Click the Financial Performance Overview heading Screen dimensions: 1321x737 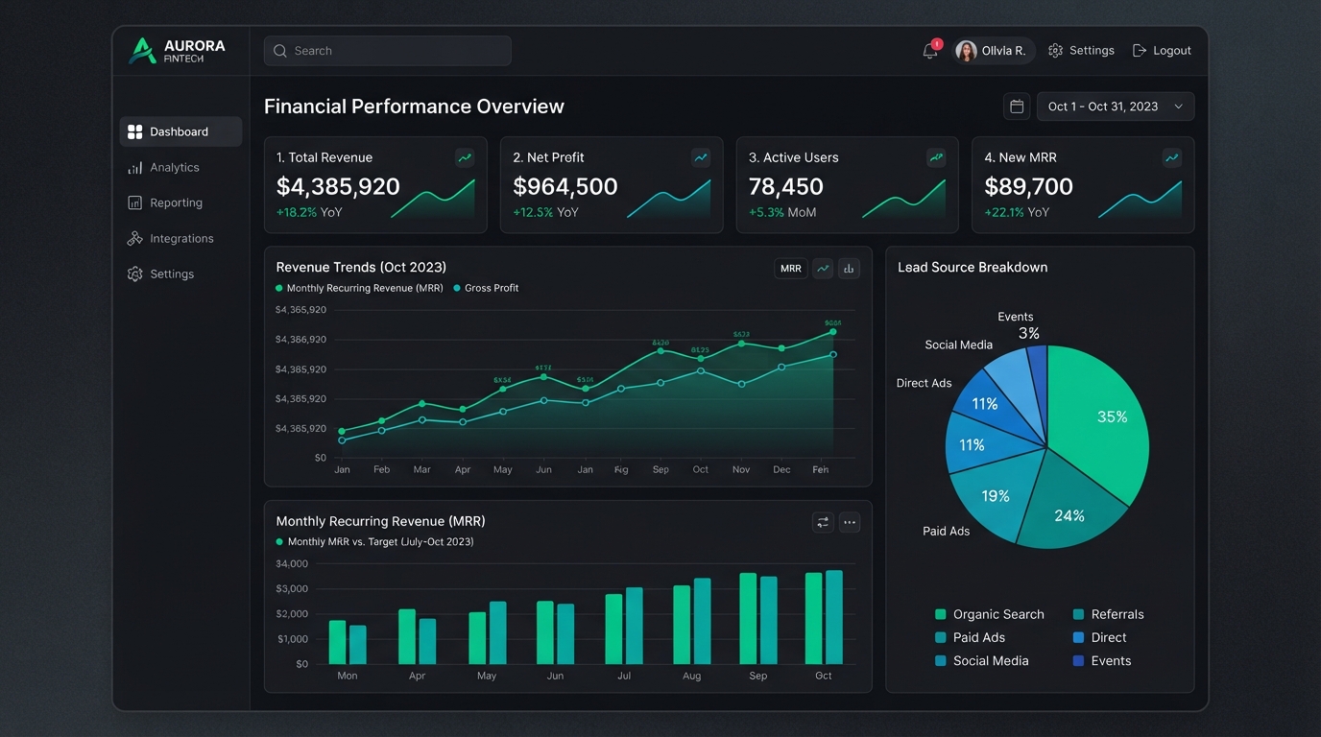point(414,107)
